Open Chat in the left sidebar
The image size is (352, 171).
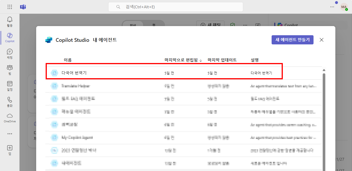click(x=10, y=54)
